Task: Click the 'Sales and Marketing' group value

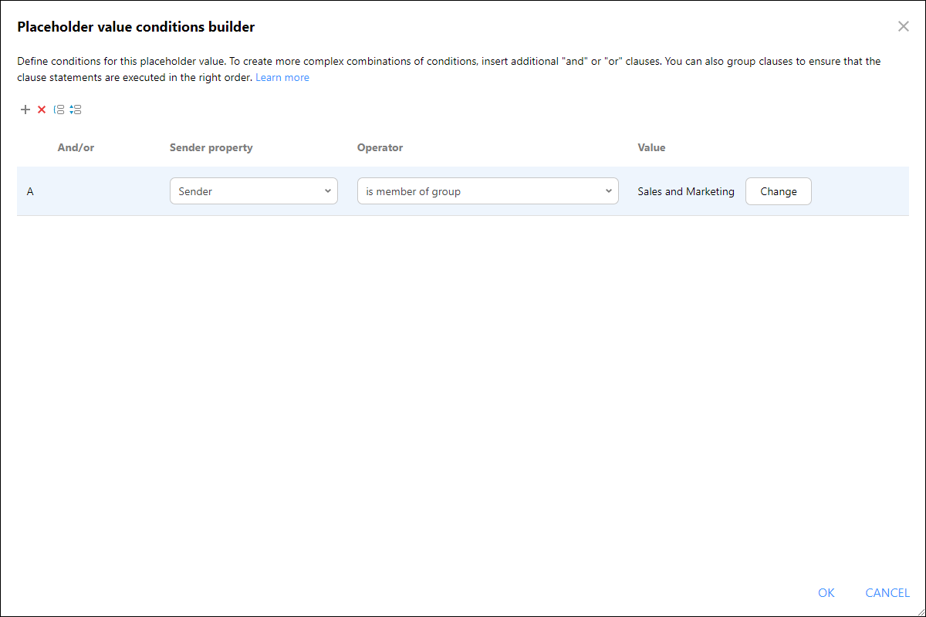Action: 686,191
